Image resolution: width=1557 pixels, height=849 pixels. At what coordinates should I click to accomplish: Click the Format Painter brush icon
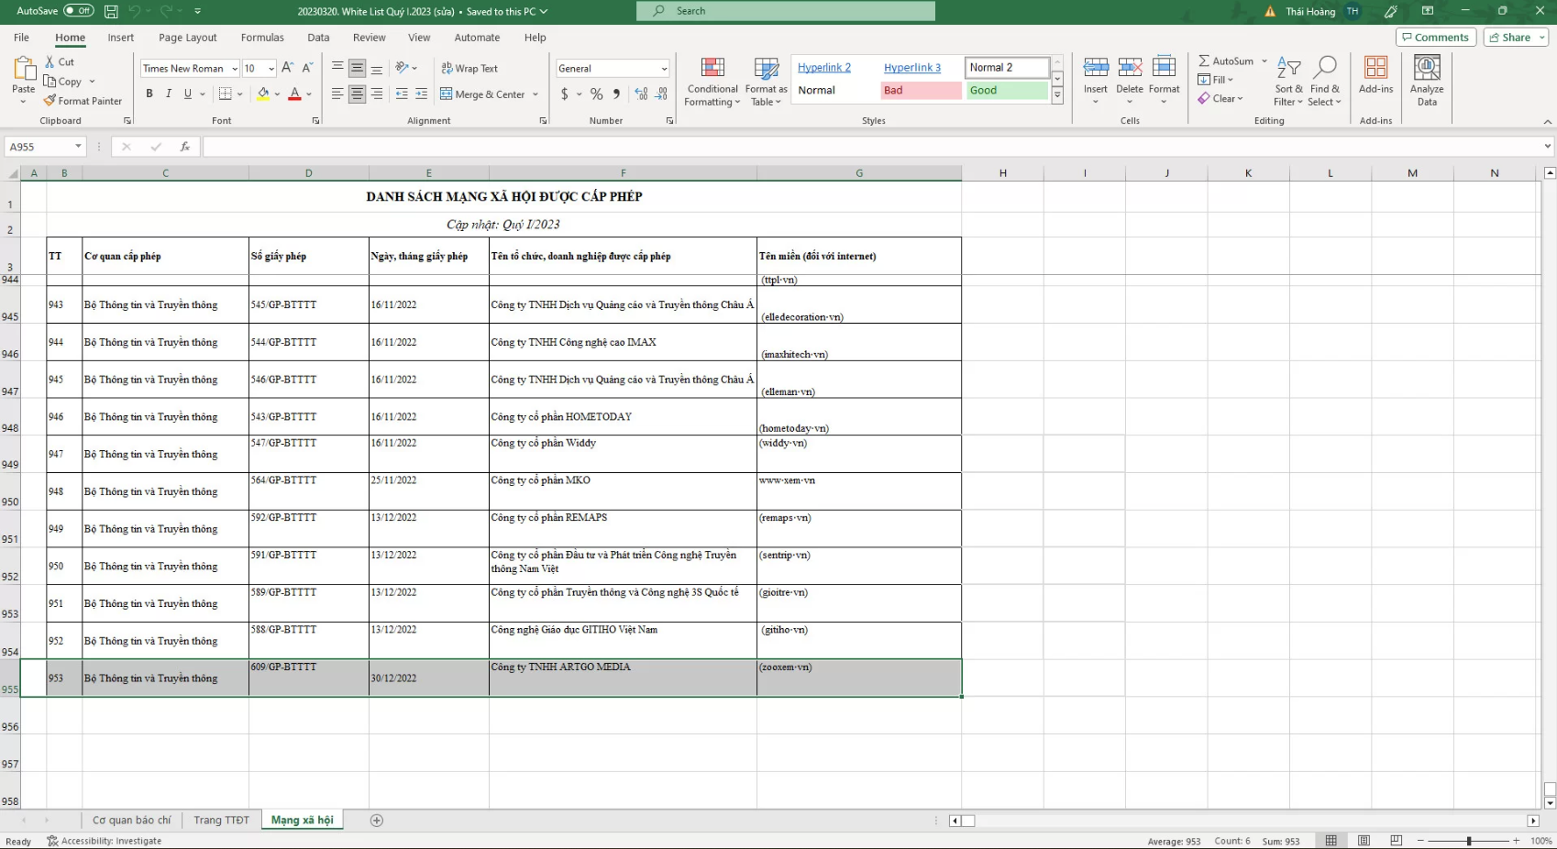[x=50, y=101]
